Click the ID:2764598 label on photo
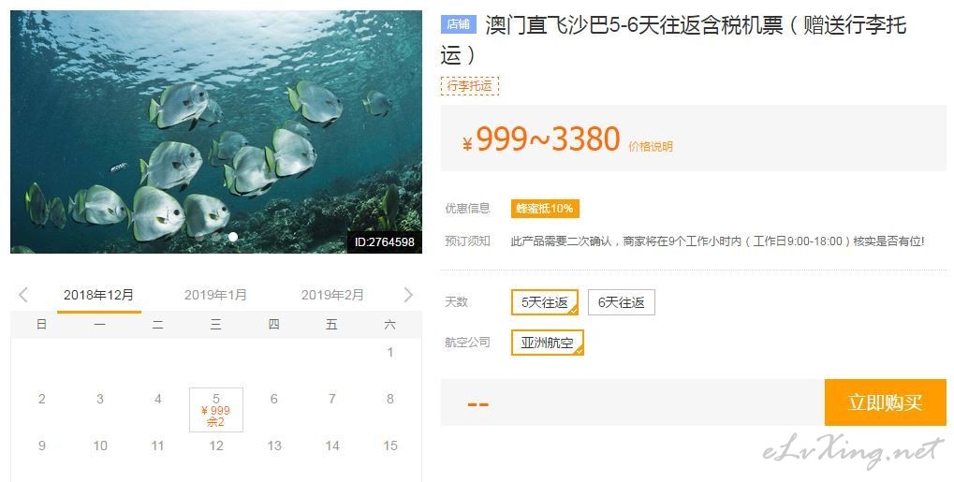 tap(385, 242)
